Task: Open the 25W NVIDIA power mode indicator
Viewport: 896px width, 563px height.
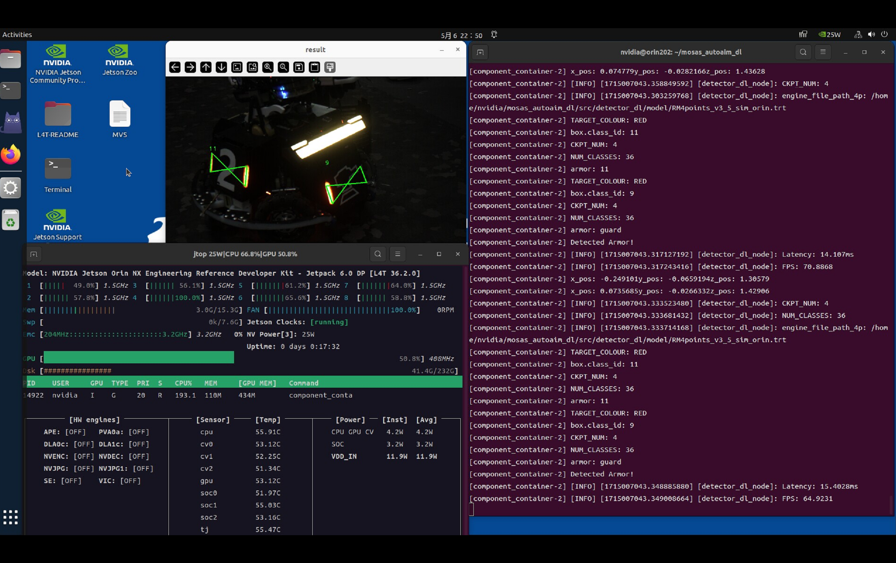Action: tap(829, 35)
